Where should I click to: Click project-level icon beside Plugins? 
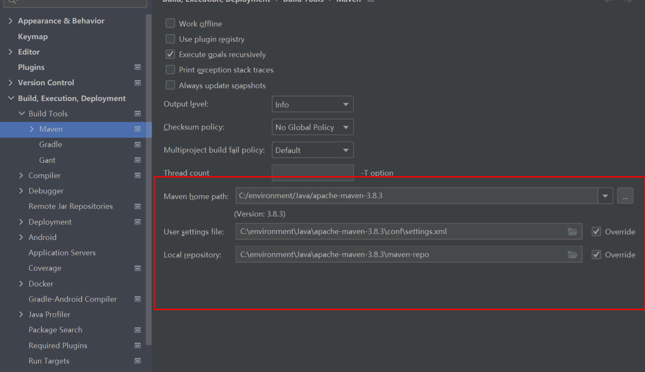[138, 67]
